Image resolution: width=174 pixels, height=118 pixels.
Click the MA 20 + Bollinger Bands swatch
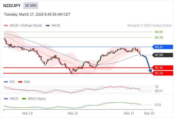[6, 26]
